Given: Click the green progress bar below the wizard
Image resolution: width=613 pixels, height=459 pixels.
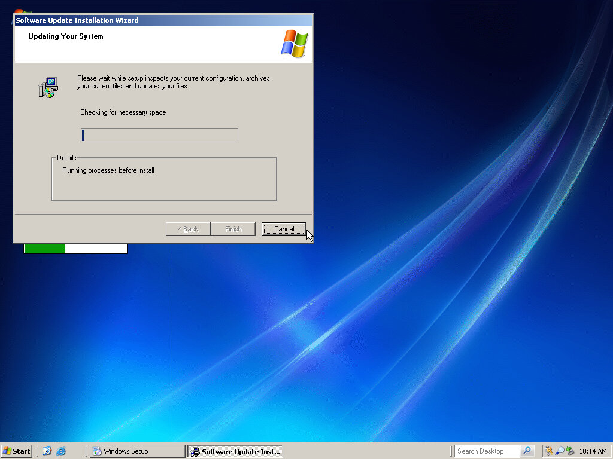Looking at the screenshot, I should pos(75,249).
